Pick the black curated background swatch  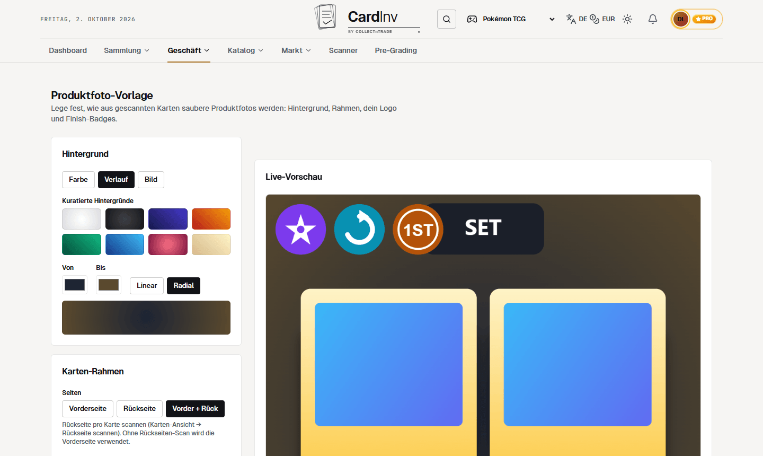click(125, 219)
